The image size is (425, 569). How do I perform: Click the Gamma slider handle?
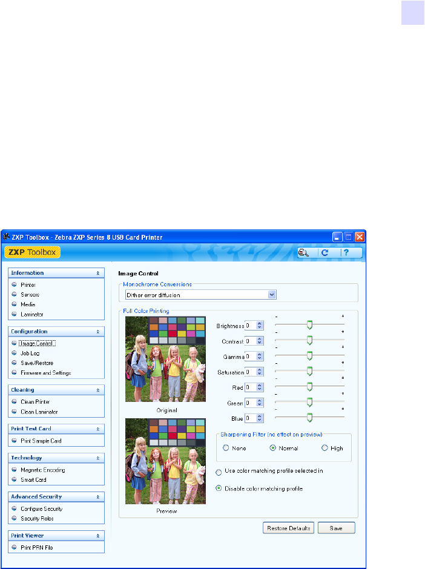pyautogui.click(x=309, y=356)
